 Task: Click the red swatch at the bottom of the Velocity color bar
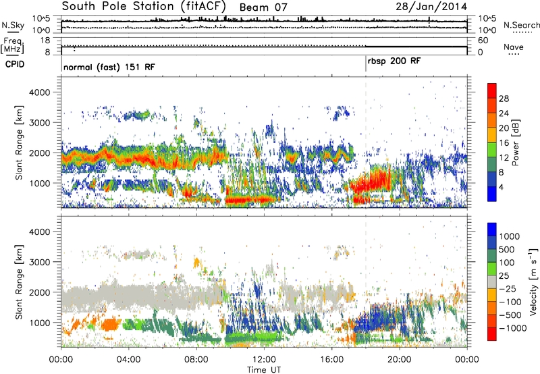click(492, 334)
